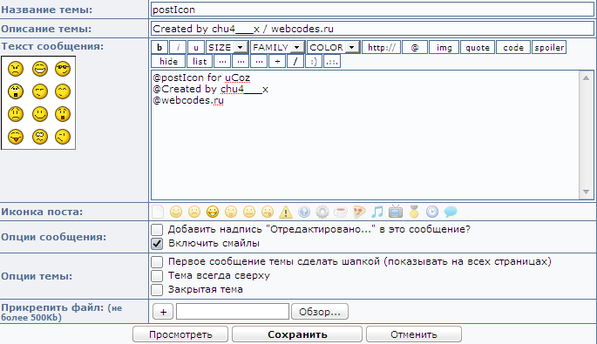Click the message area scroll-down arrow
Viewport: 597px width, 344px height.
[587, 192]
